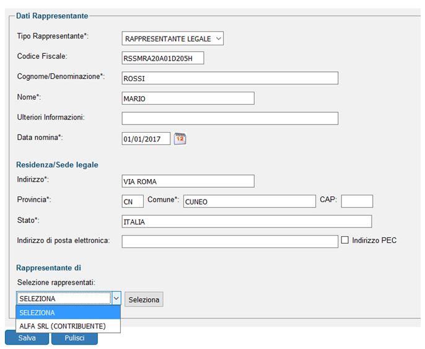
Task: Click the Indirizzo field with VIA ROMA
Action: click(188, 181)
